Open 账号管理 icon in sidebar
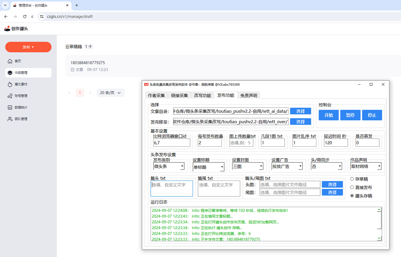The width and height of the screenshot is (401, 257). coord(10,96)
